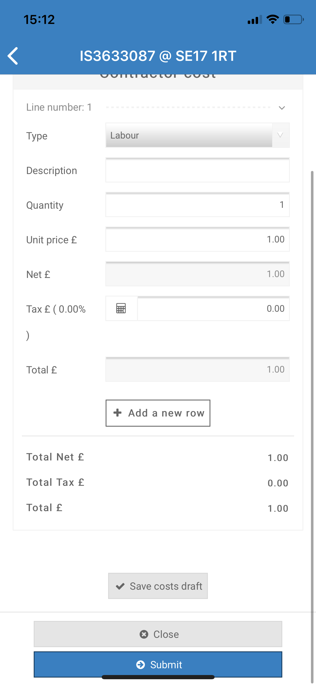Tap the X icon in the Close button
This screenshot has width=316, height=686.
tap(144, 634)
